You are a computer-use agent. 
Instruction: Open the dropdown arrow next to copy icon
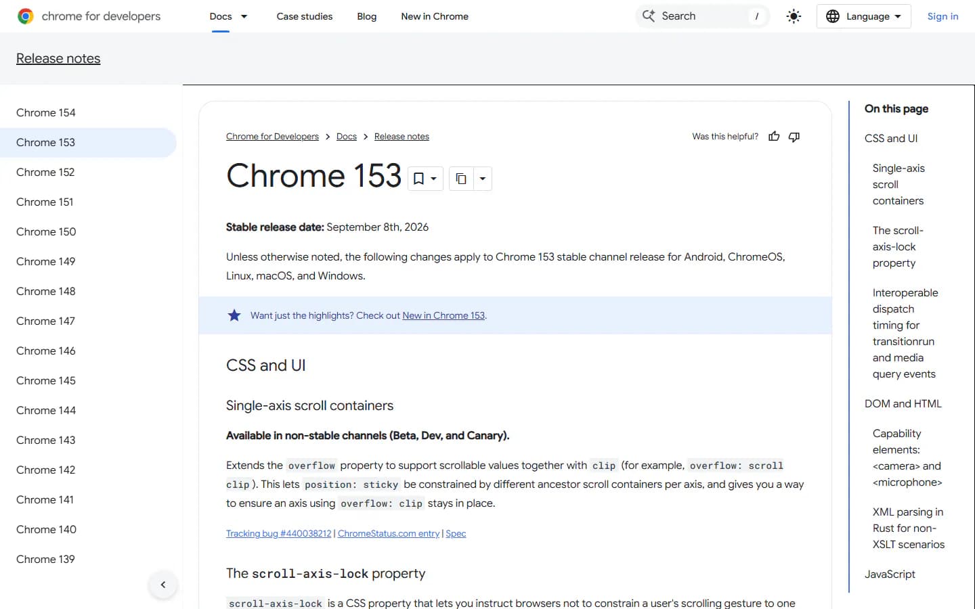[x=483, y=179]
